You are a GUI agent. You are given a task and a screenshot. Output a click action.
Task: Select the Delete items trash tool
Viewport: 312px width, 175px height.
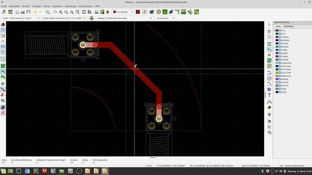coord(269,115)
